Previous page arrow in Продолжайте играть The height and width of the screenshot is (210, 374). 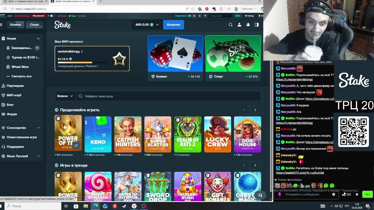pos(244,110)
